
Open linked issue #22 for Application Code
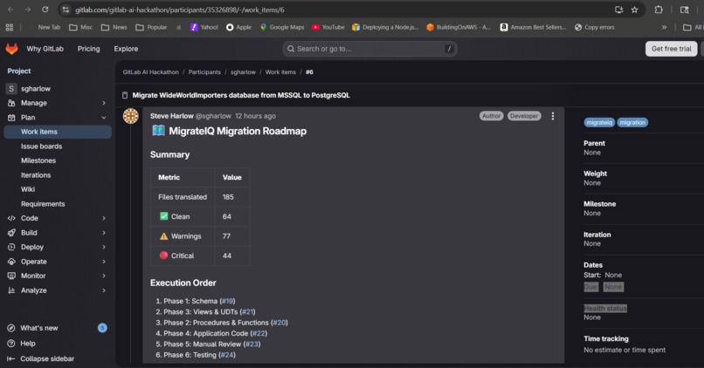[259, 333]
